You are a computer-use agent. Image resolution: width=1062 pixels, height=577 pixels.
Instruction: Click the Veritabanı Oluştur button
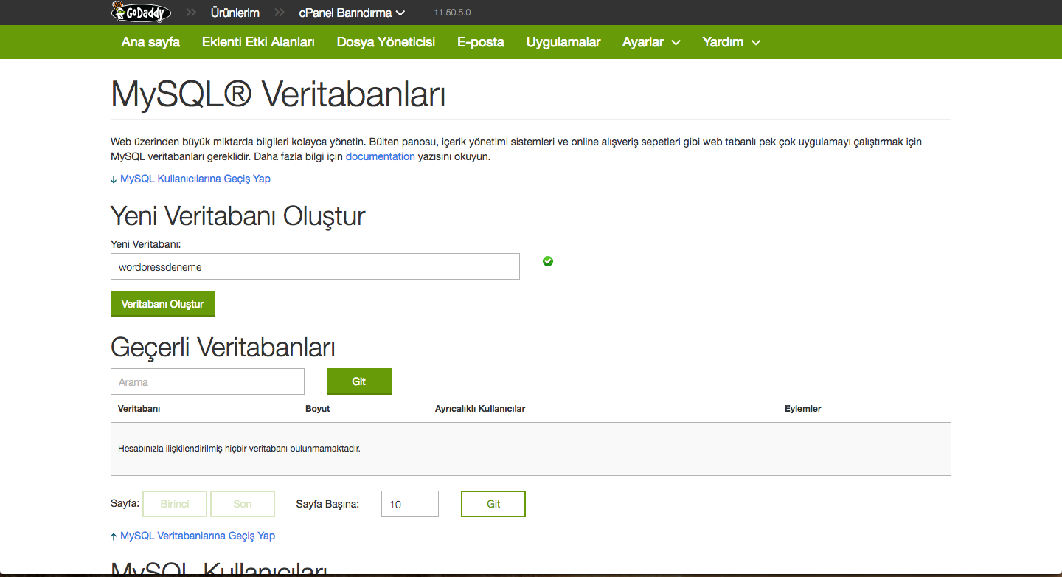click(162, 304)
